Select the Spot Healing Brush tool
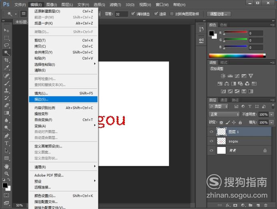 [6, 76]
